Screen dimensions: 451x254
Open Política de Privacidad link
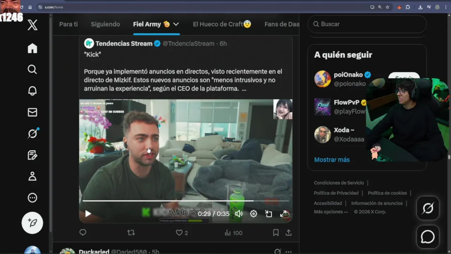coord(336,193)
